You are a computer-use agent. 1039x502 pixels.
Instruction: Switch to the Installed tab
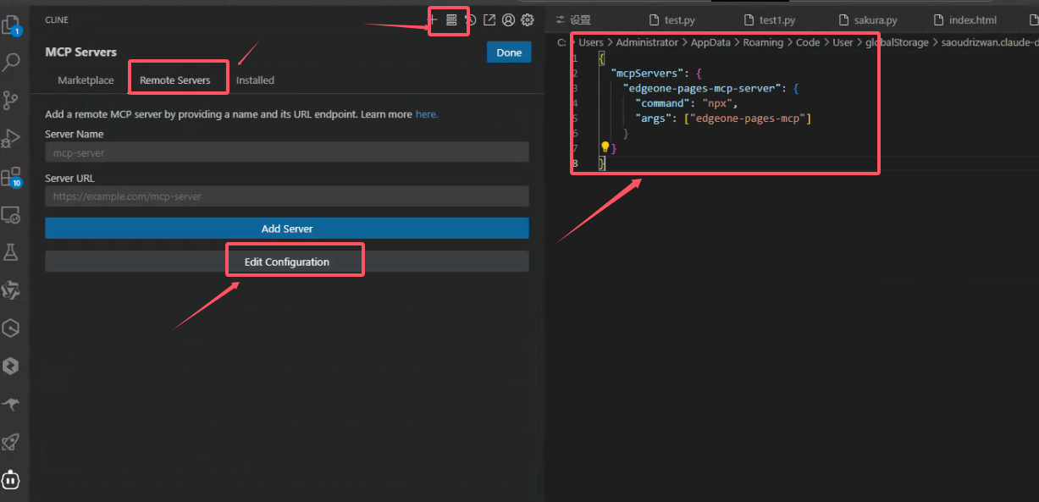(255, 80)
